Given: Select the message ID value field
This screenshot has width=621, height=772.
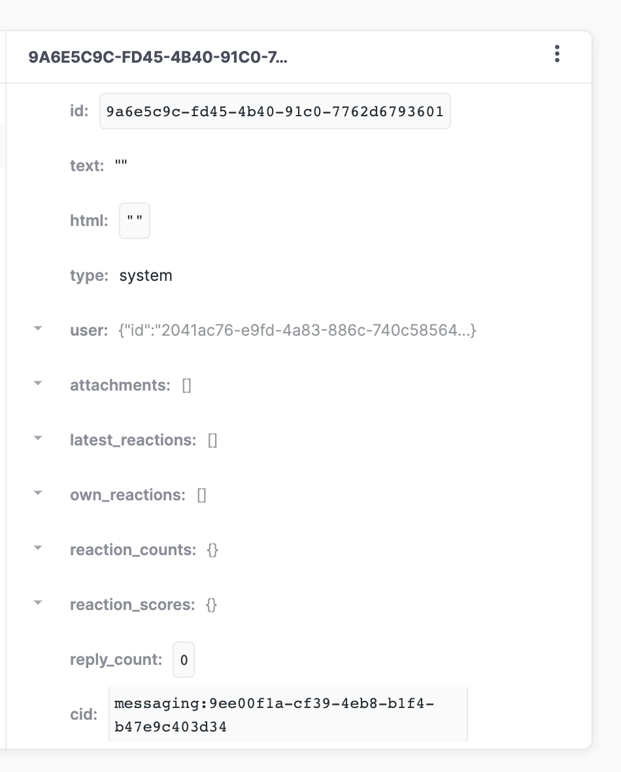Looking at the screenshot, I should point(275,111).
